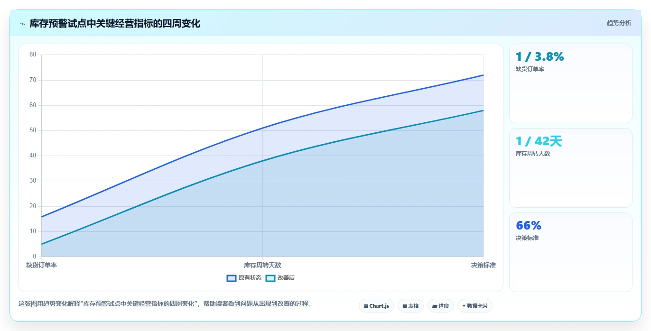
Task: Click the 80 y-axis tick label
Action: 33,55
